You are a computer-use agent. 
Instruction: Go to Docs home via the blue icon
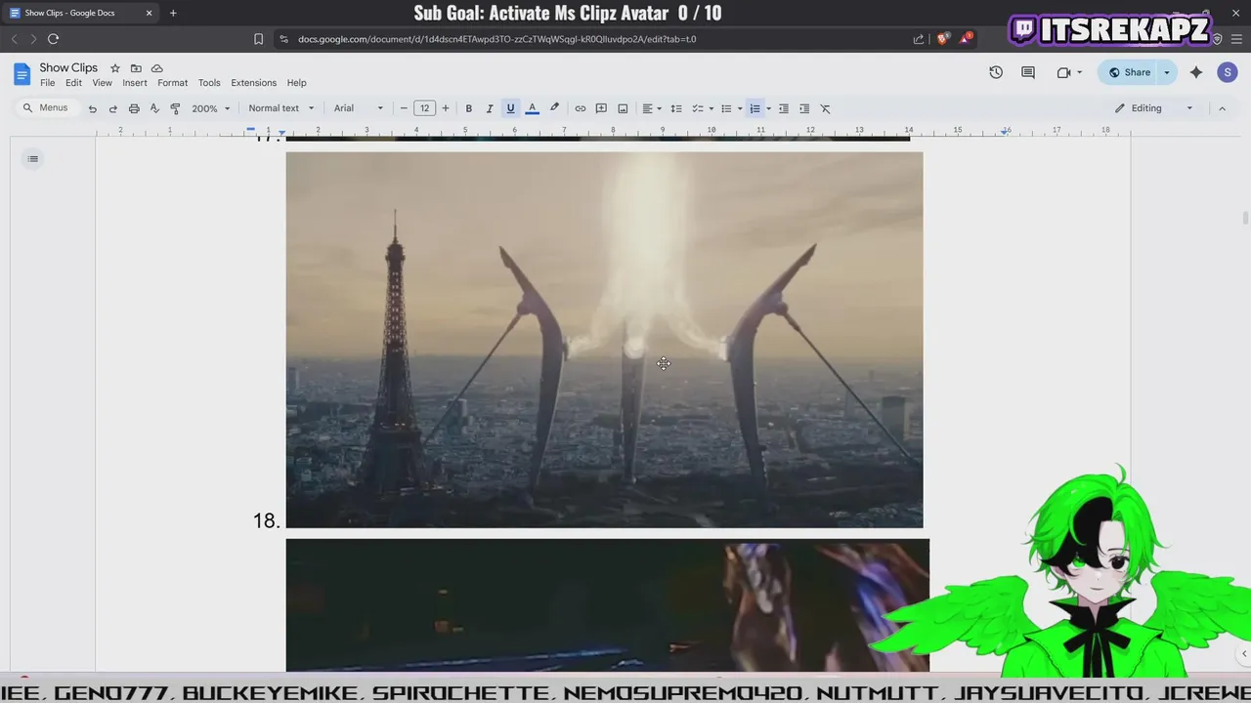click(22, 73)
